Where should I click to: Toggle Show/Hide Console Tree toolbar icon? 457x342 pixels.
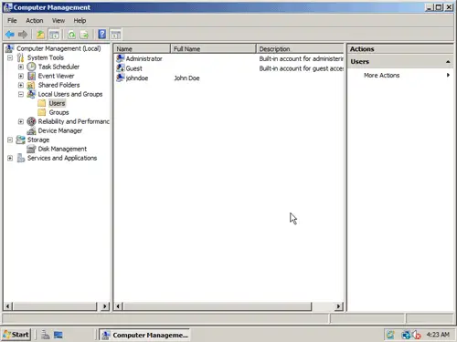point(54,35)
